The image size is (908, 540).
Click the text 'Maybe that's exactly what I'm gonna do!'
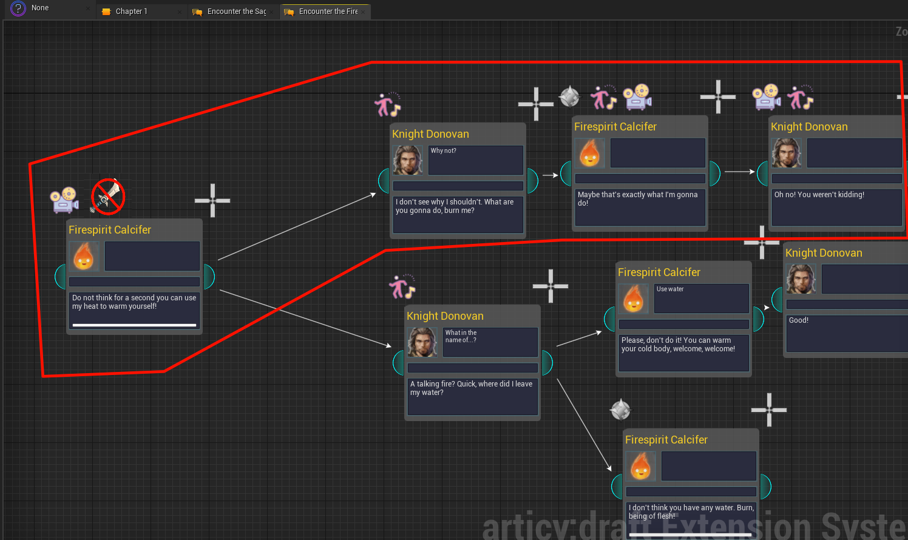[x=638, y=199]
